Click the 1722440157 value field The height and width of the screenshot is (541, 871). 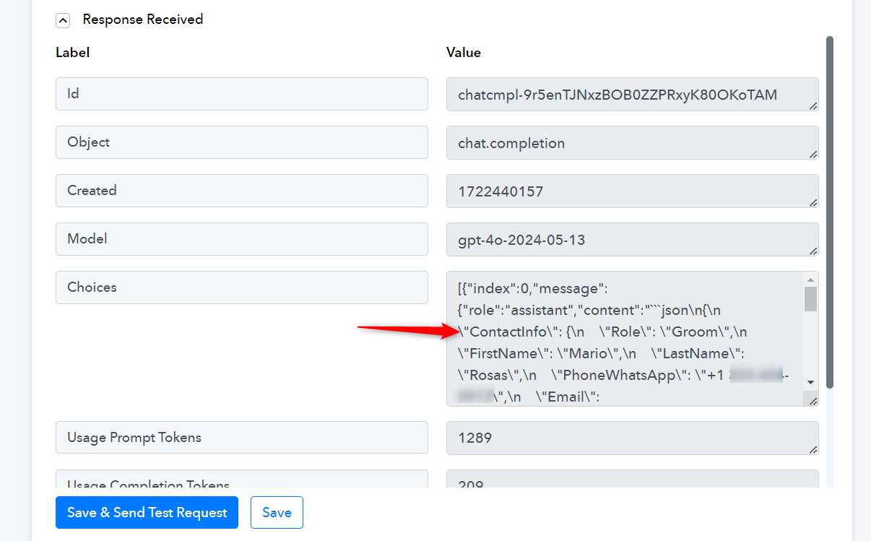coord(633,191)
